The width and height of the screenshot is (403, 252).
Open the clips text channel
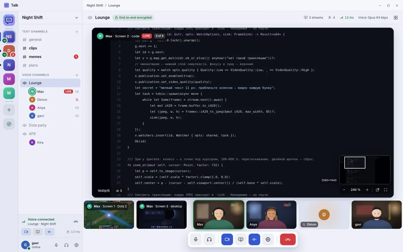(50, 48)
